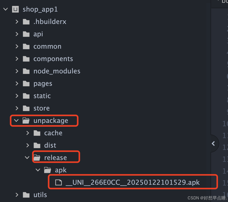Click the node_modules folder icon
This screenshot has height=202, width=228.
tap(26, 71)
